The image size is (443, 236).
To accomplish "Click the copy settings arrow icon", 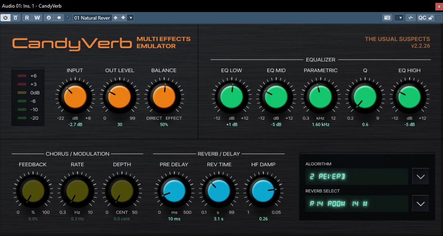I will 58,18.
